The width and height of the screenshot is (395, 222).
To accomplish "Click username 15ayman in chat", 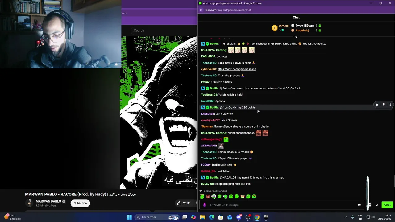I will [x=207, y=126].
